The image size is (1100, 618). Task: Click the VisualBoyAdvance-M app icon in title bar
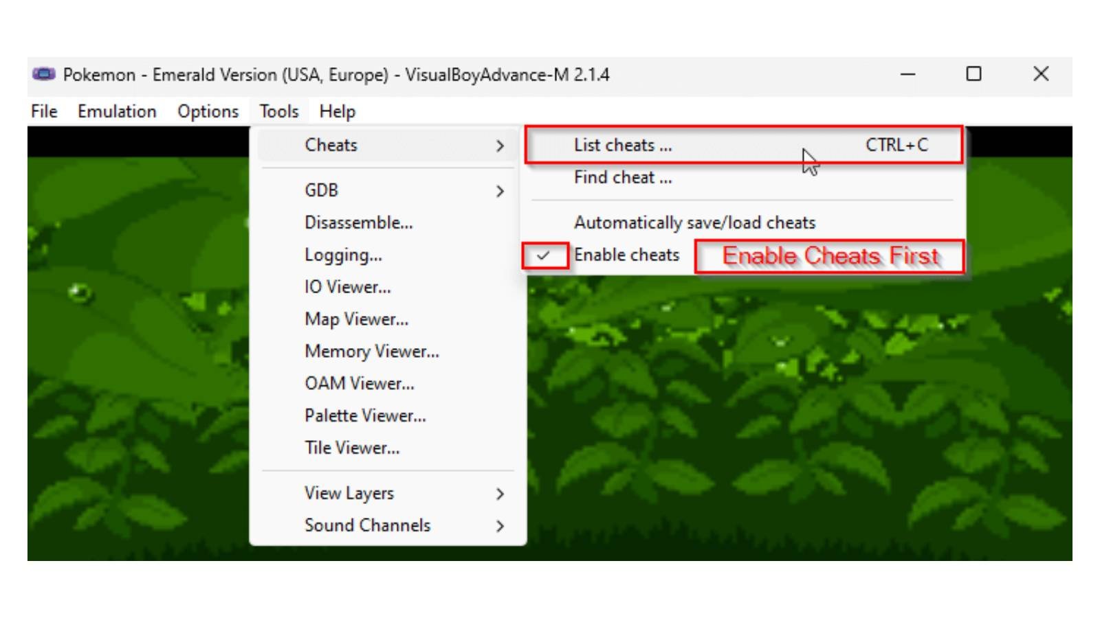43,74
